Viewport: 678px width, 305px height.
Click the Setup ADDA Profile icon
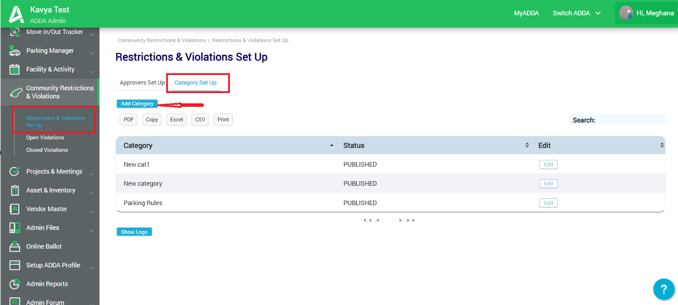coord(15,265)
